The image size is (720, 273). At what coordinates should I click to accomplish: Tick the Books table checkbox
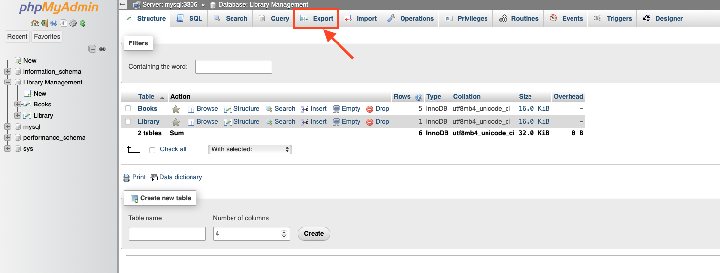click(128, 109)
